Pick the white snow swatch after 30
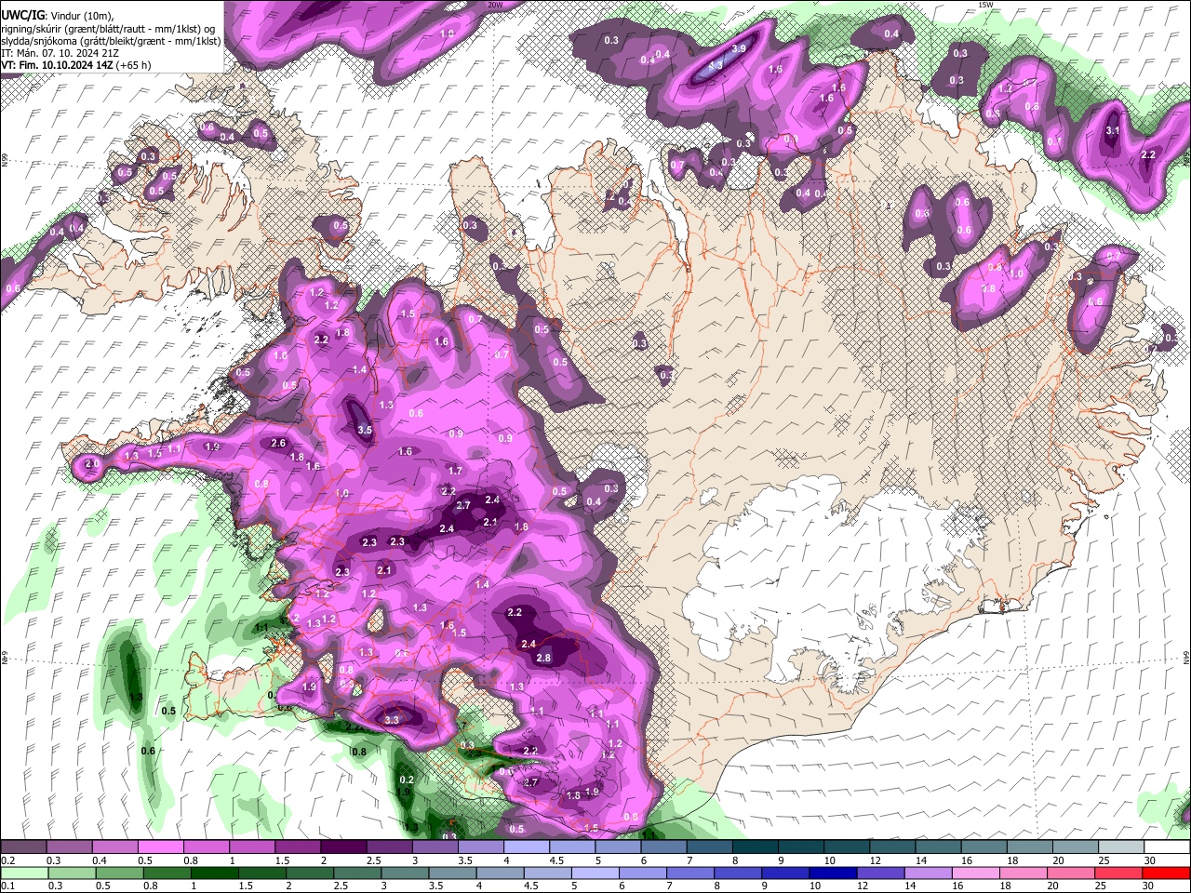This screenshot has width=1191, height=893. (1167, 847)
